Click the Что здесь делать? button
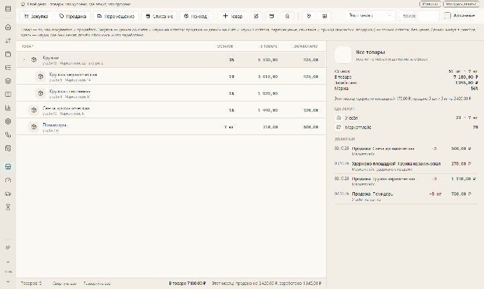This screenshot has height=289, width=484. click(x=461, y=4)
